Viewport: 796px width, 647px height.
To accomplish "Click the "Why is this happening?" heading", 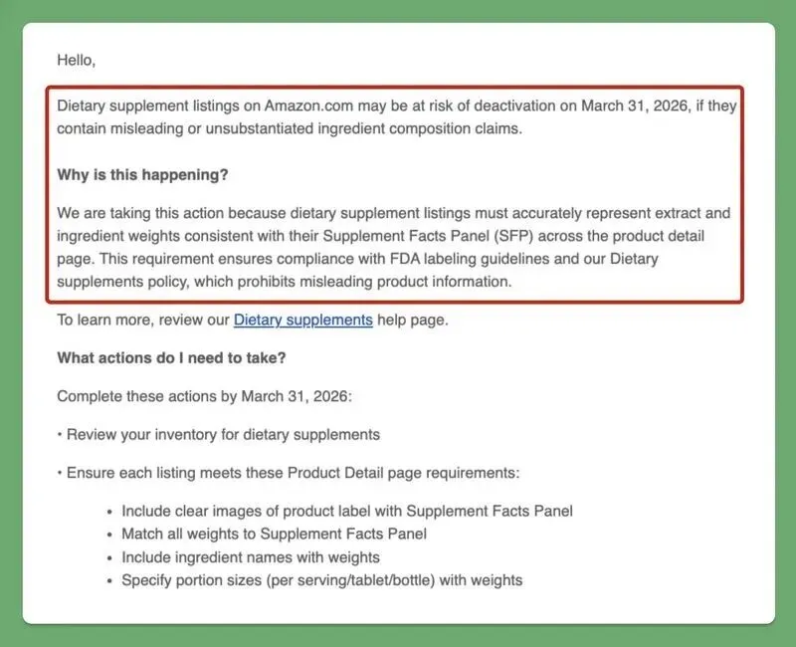I will click(x=142, y=175).
